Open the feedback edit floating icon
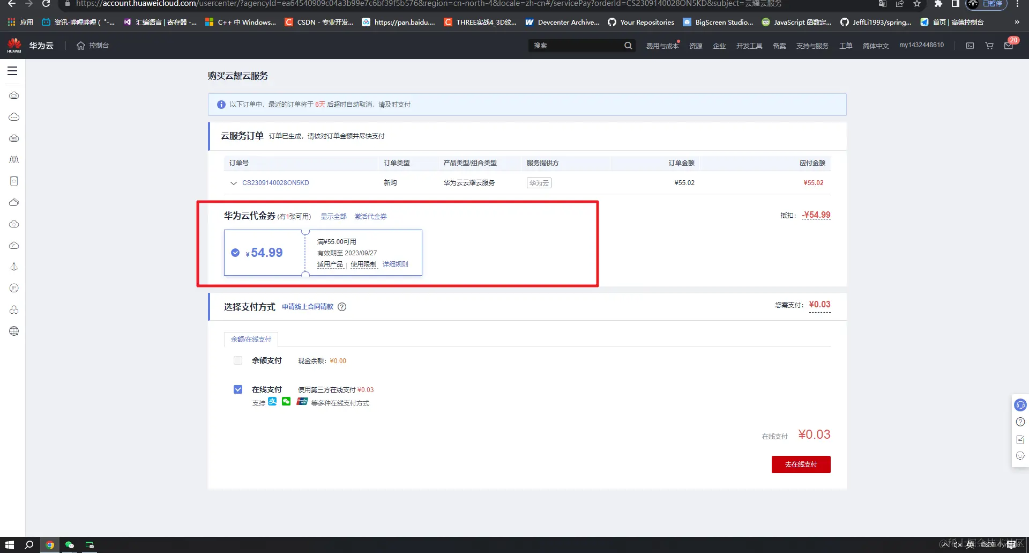 click(x=1020, y=439)
